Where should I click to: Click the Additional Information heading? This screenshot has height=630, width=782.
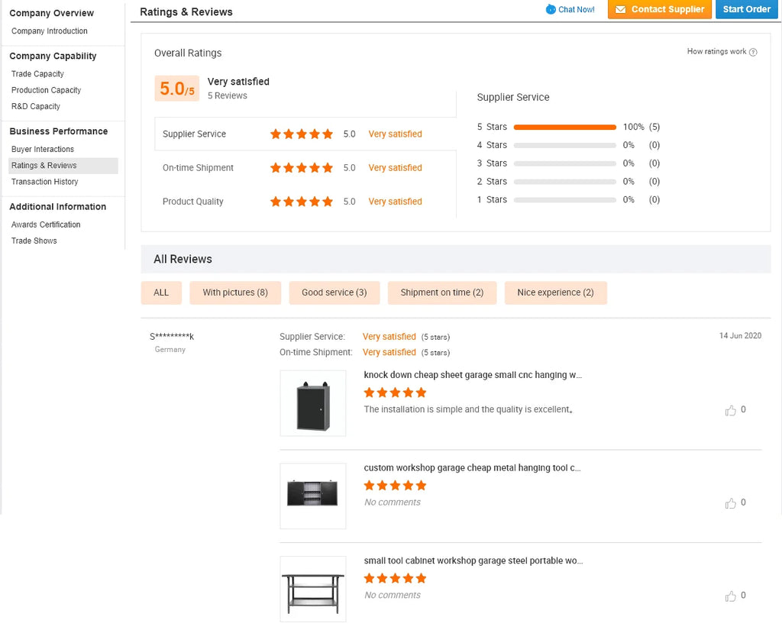click(x=57, y=206)
